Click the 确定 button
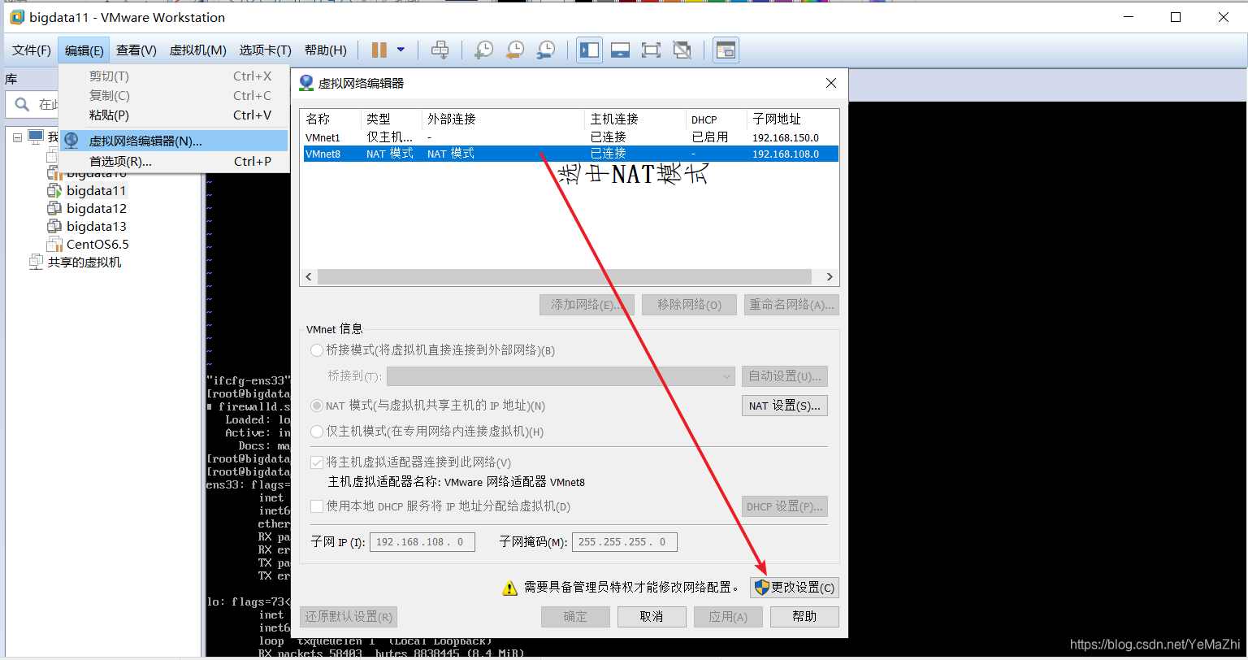This screenshot has width=1248, height=660. click(x=575, y=617)
